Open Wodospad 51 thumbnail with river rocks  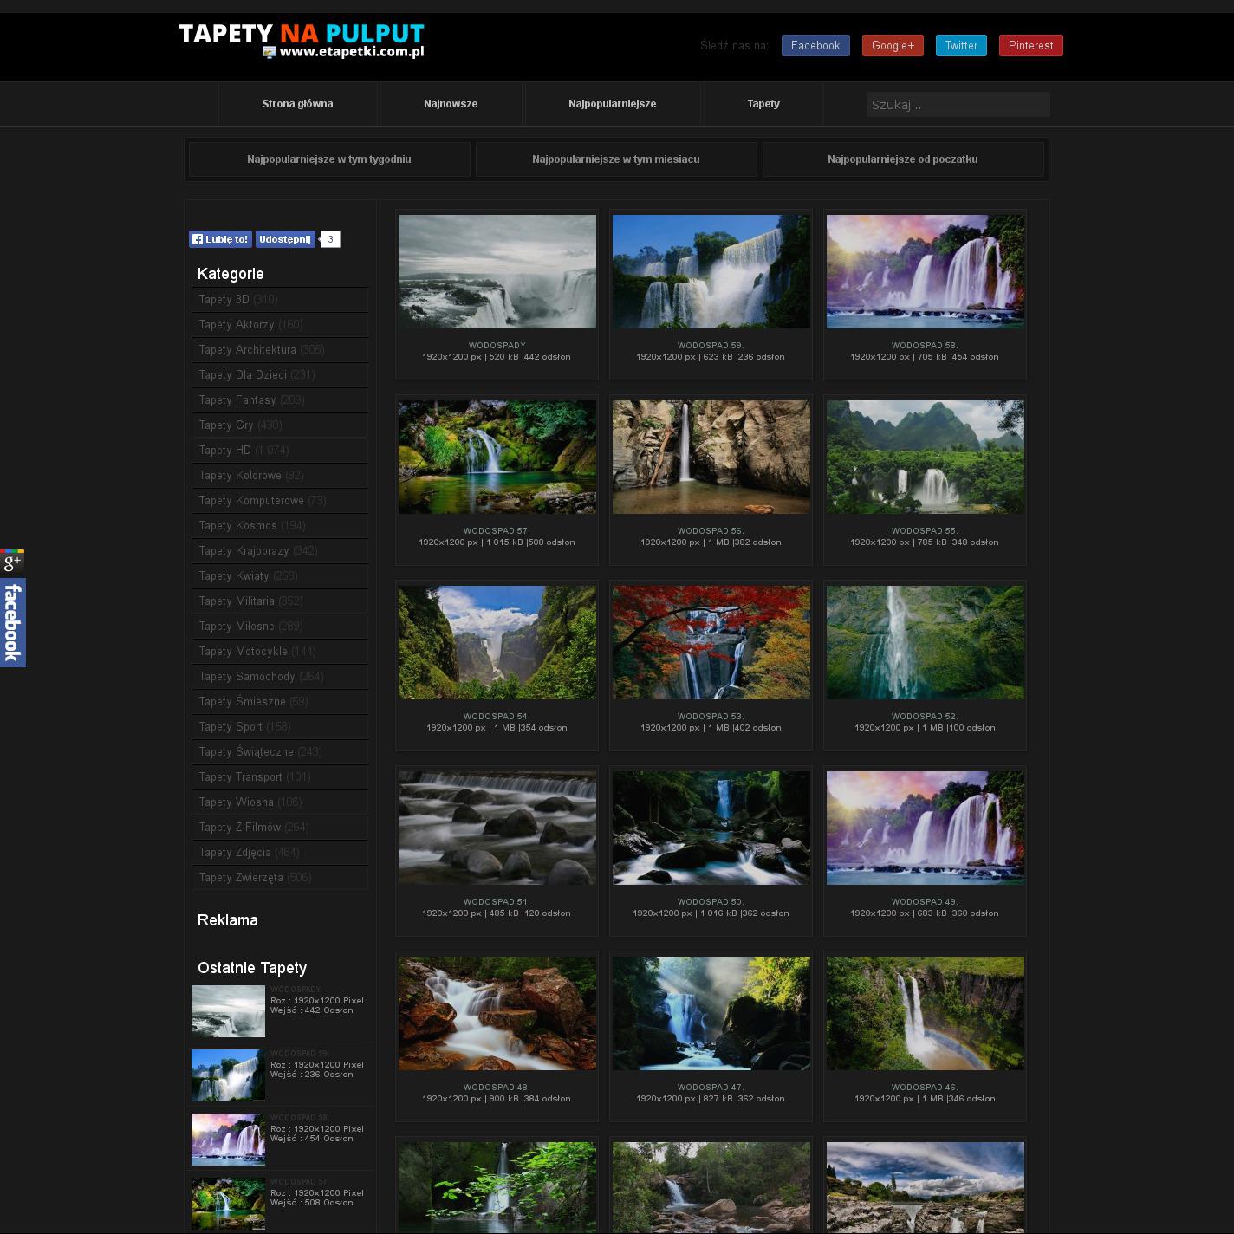497,828
